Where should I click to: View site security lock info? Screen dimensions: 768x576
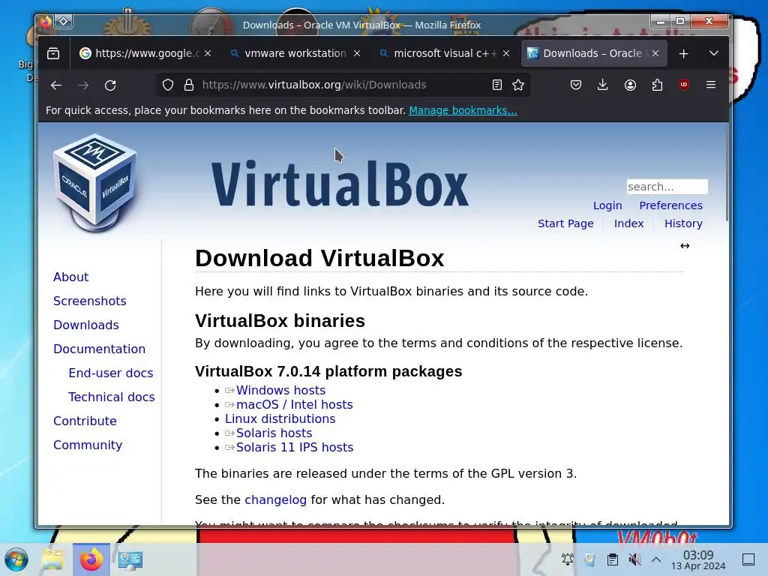pyautogui.click(x=188, y=85)
